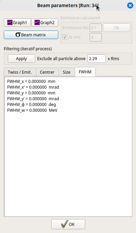Select the Size tab
The image size is (136, 233).
coord(66,72)
